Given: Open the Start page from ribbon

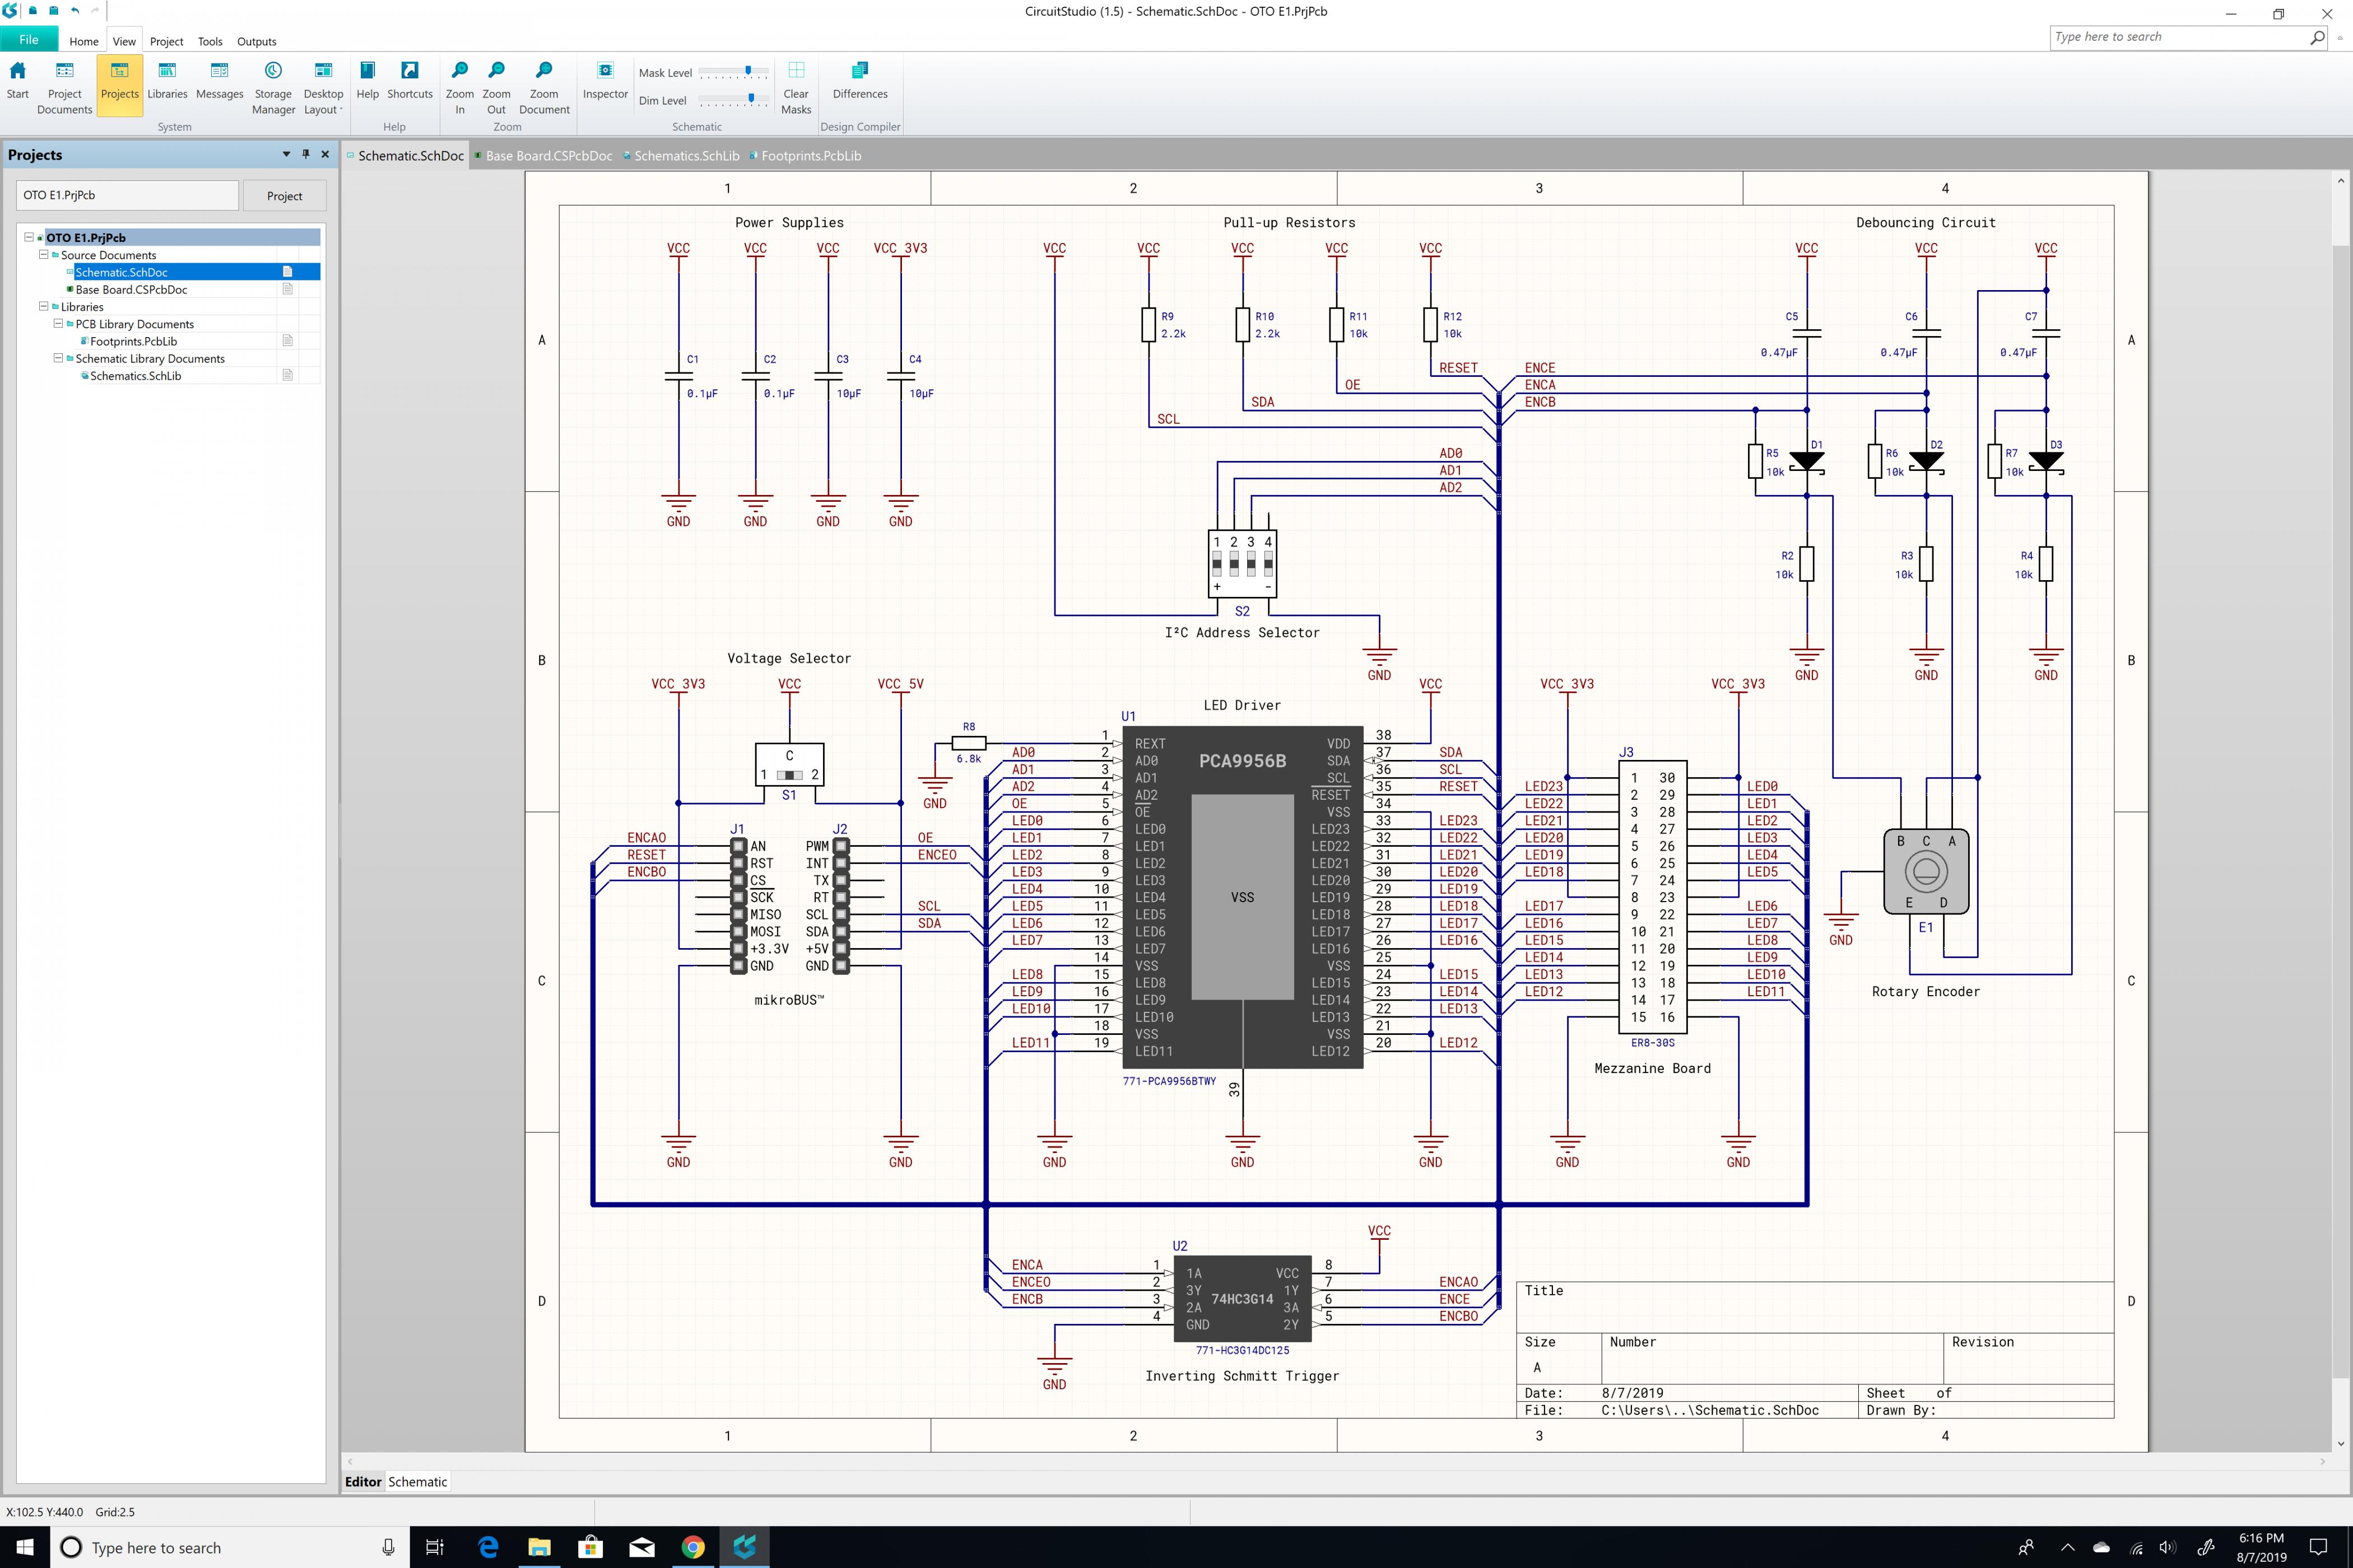Looking at the screenshot, I should (x=18, y=82).
